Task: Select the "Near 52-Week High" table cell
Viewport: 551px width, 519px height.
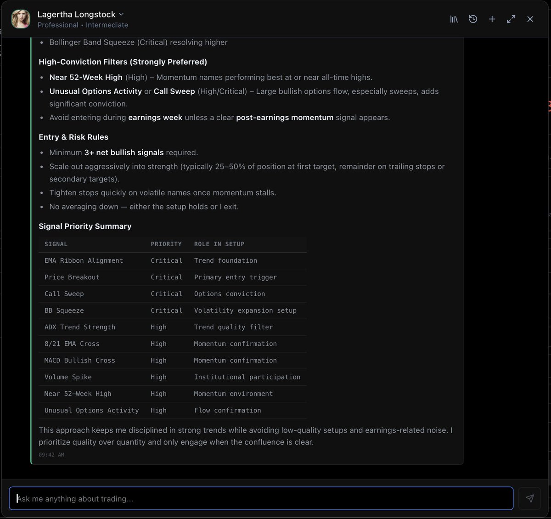Action: pyautogui.click(x=78, y=394)
